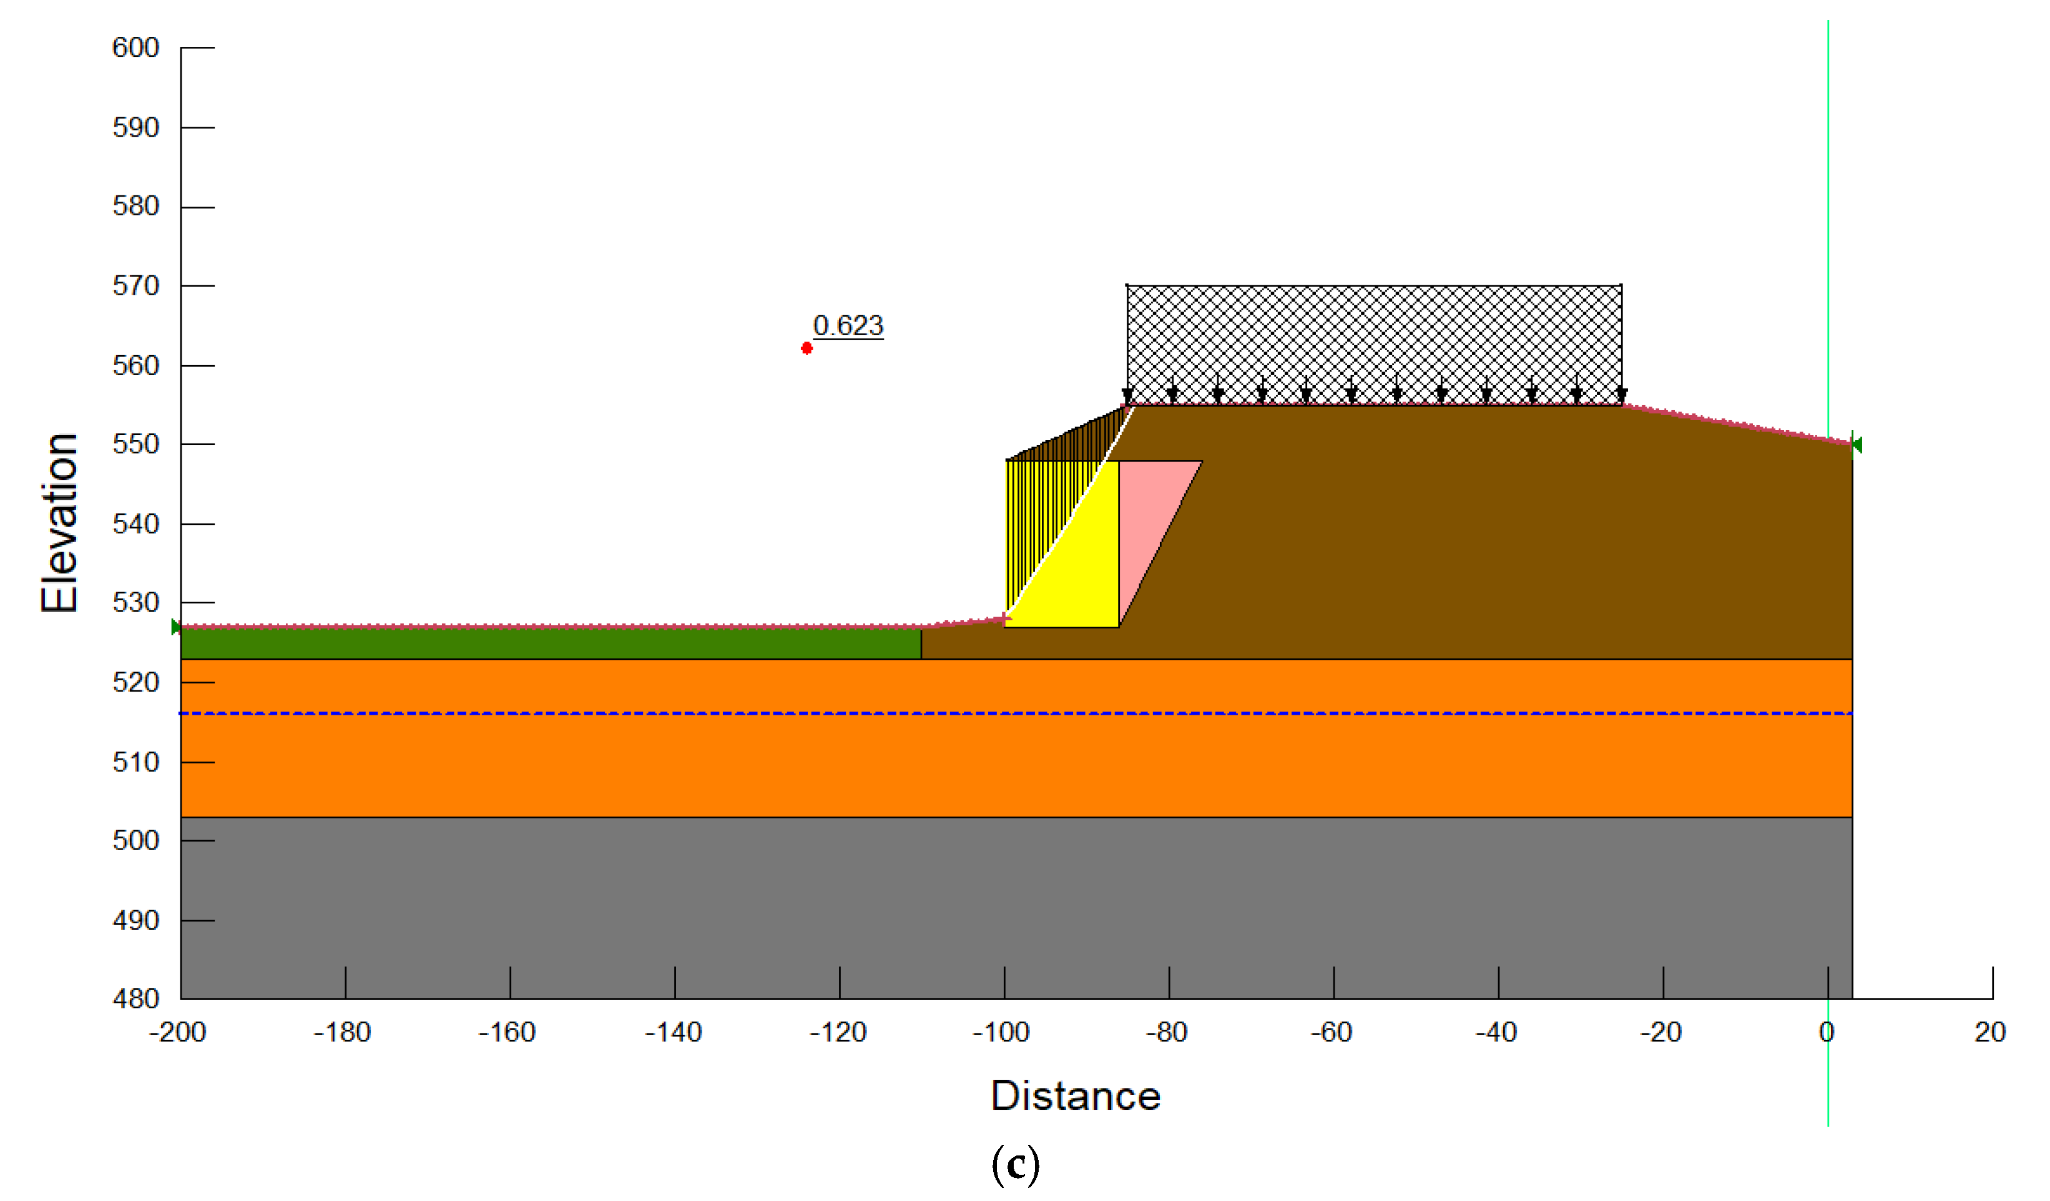Click the distance label 20
This screenshot has height=1201, width=2050.
point(1990,1032)
